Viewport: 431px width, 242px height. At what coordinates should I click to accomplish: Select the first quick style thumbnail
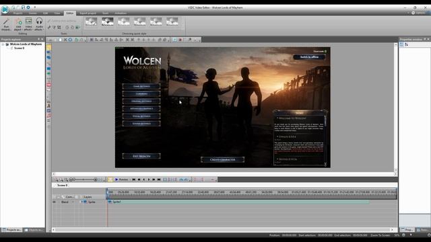(x=92, y=22)
